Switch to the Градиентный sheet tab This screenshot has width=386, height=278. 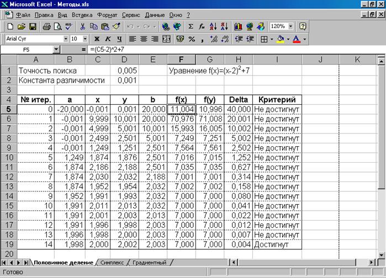[x=149, y=263]
